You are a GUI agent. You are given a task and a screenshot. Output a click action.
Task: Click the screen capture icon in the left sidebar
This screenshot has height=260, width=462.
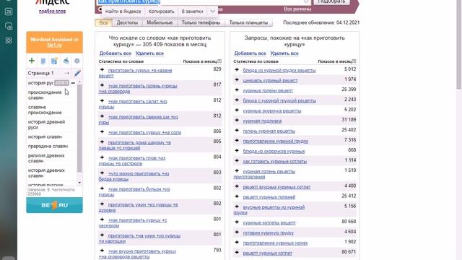tap(9, 26)
